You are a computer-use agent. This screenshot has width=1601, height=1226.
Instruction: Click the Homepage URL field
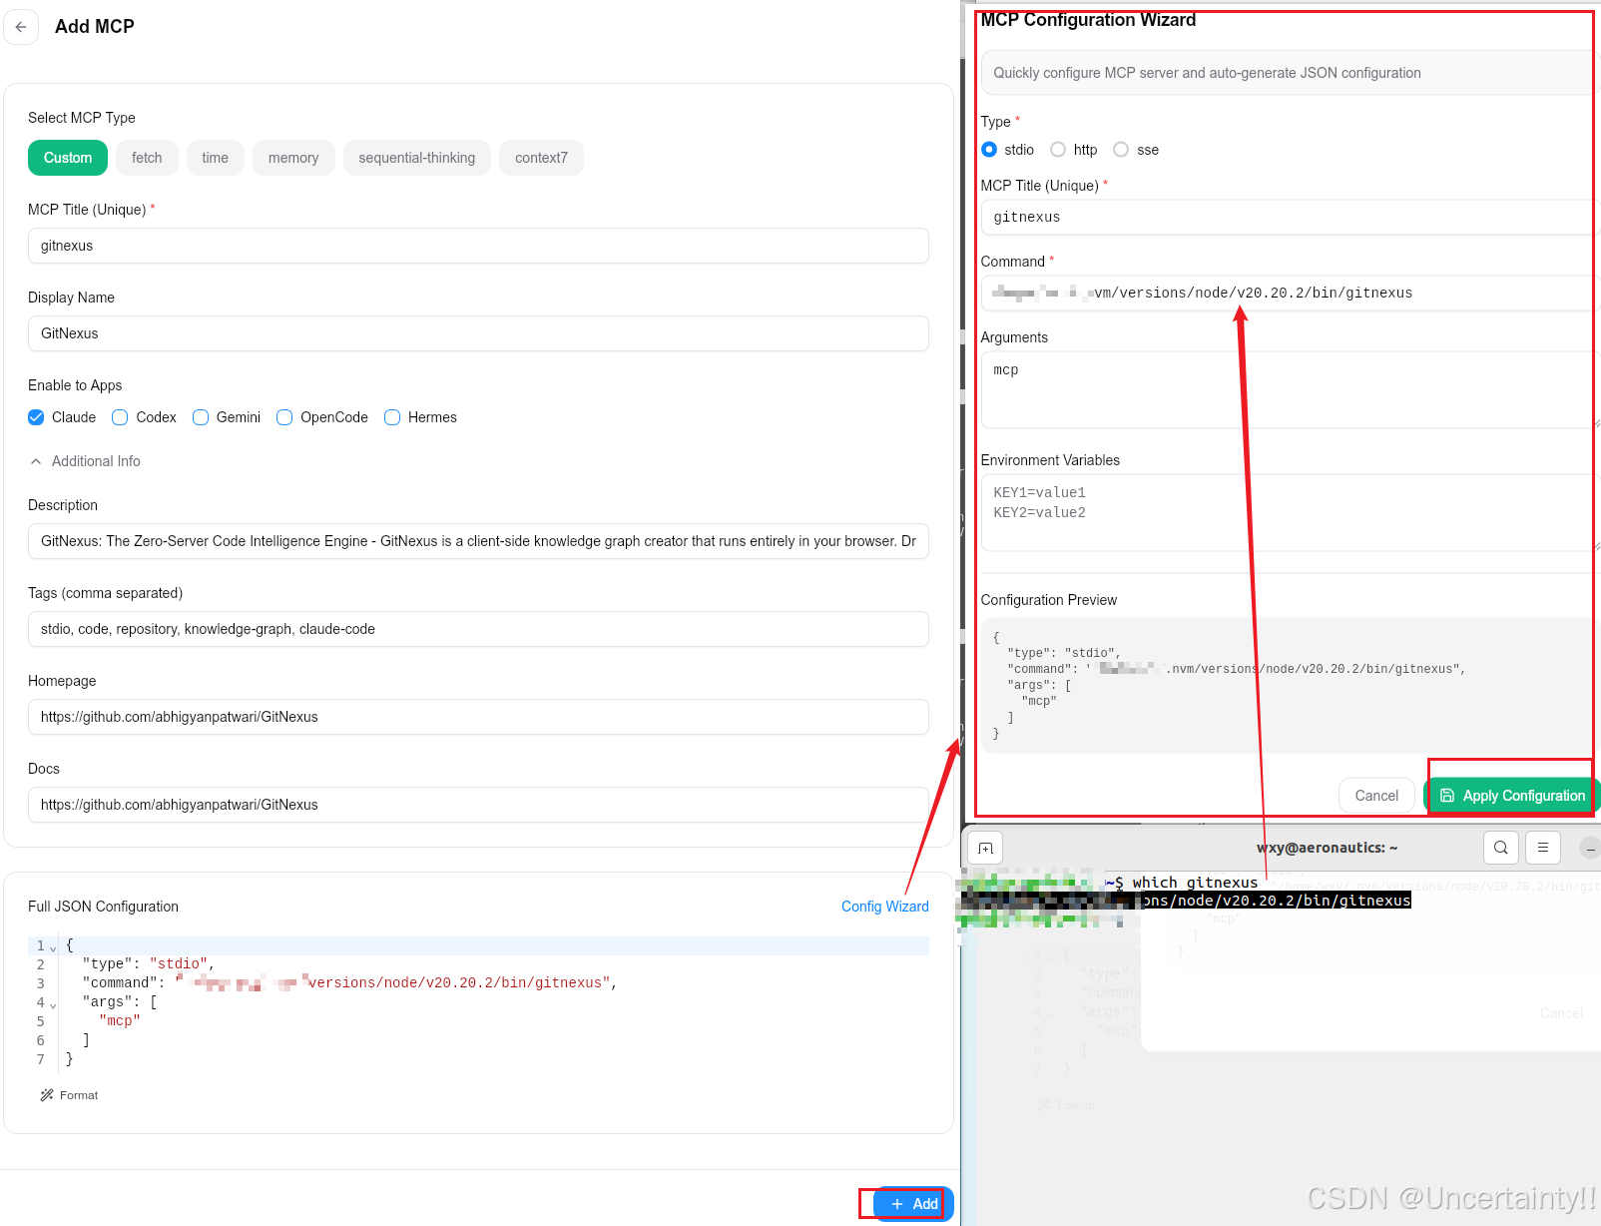pos(478,717)
